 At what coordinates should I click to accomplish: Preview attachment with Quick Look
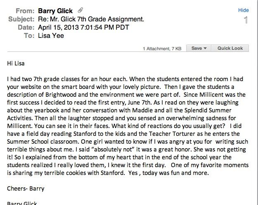point(230,48)
